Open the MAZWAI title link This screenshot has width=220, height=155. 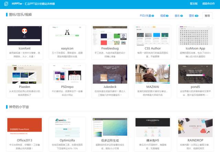[x=152, y=87]
